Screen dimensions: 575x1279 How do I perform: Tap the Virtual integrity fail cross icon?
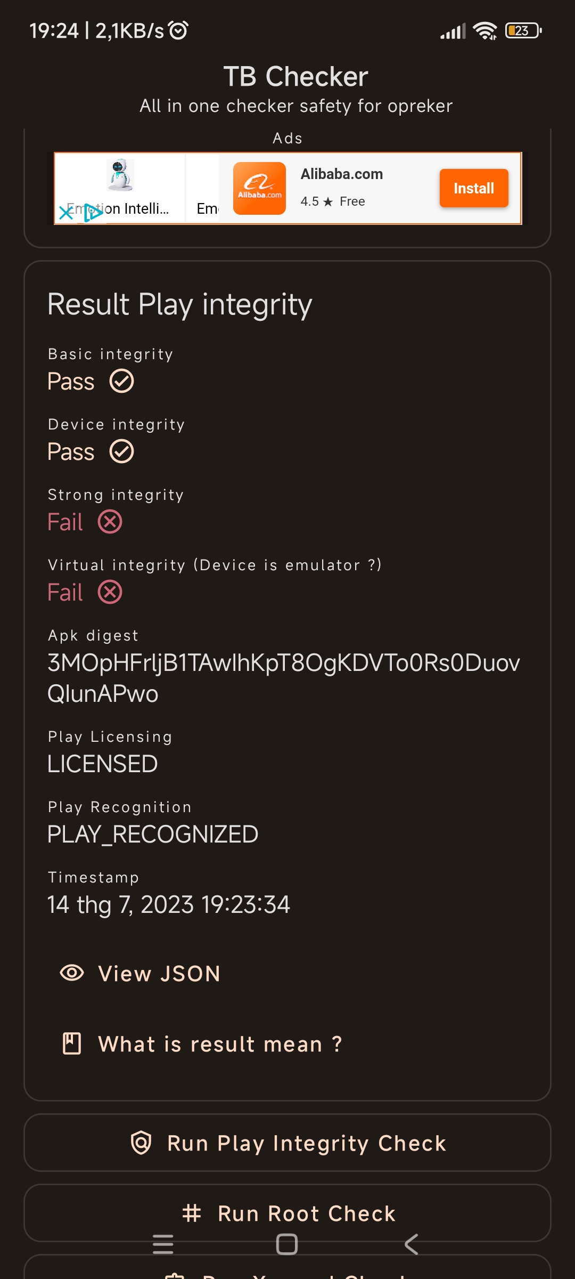110,592
